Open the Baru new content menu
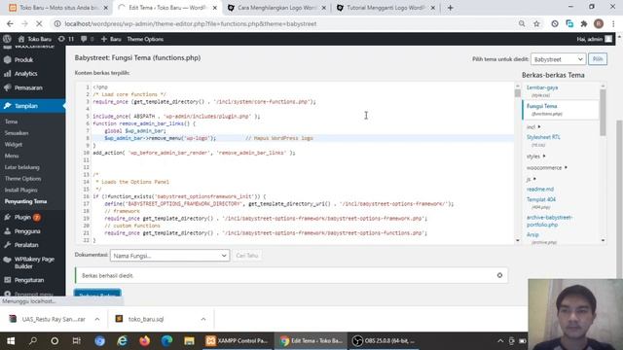623x350 pixels. pos(111,39)
